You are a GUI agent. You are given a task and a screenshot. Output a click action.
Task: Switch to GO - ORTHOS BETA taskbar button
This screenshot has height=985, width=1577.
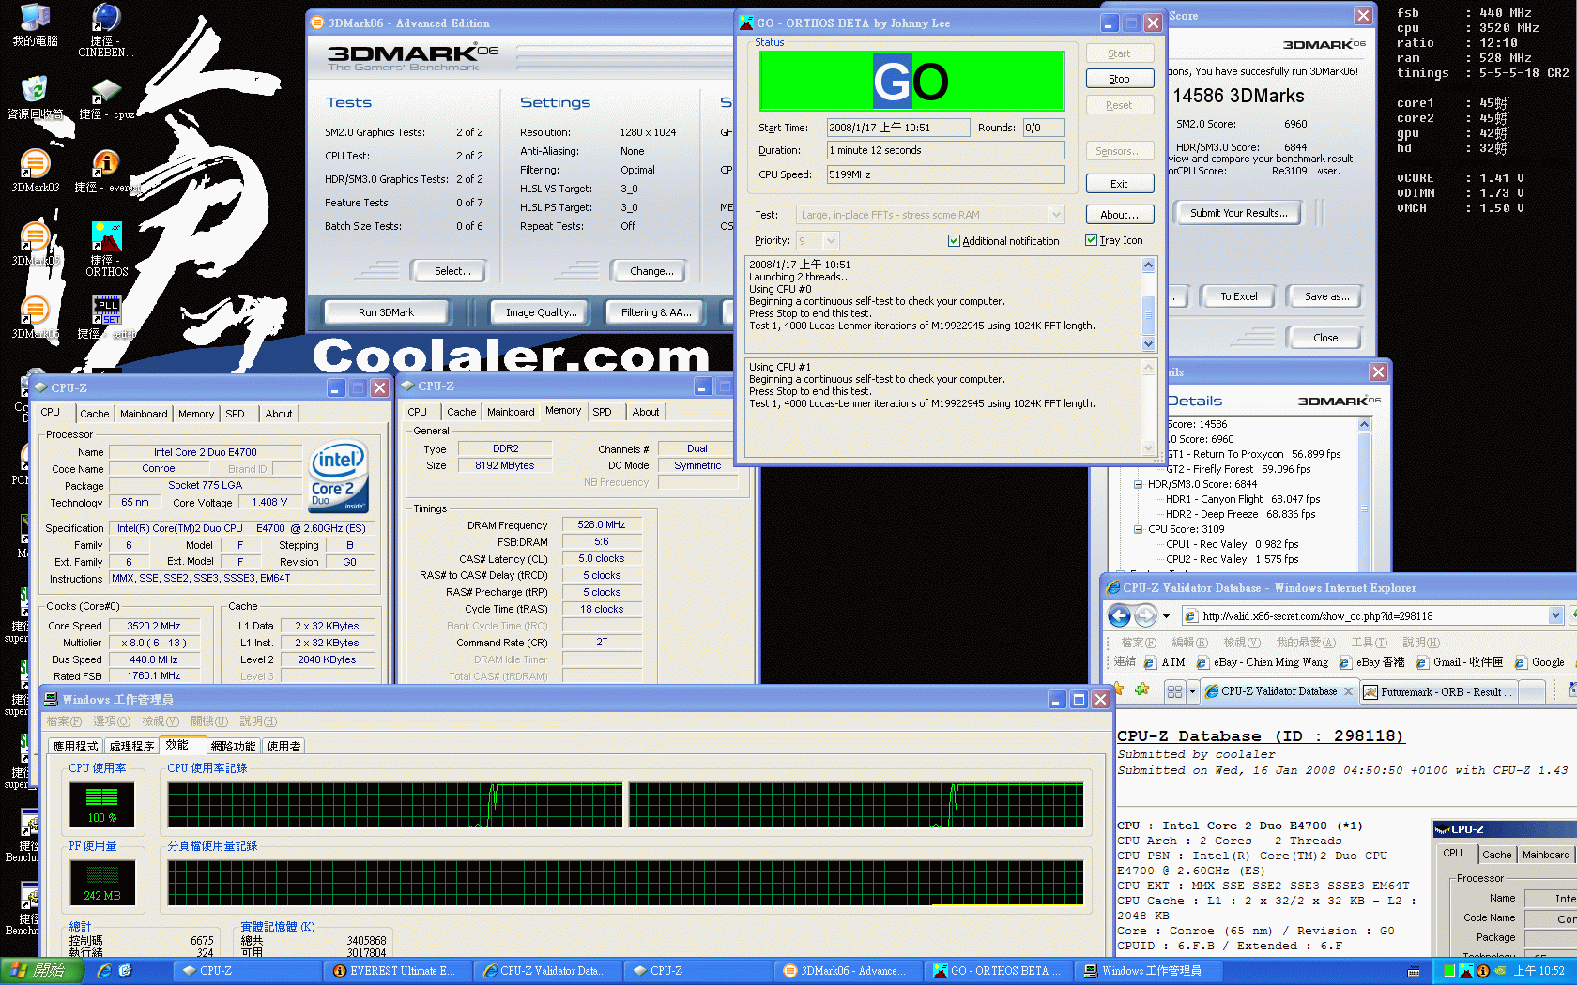click(x=997, y=971)
